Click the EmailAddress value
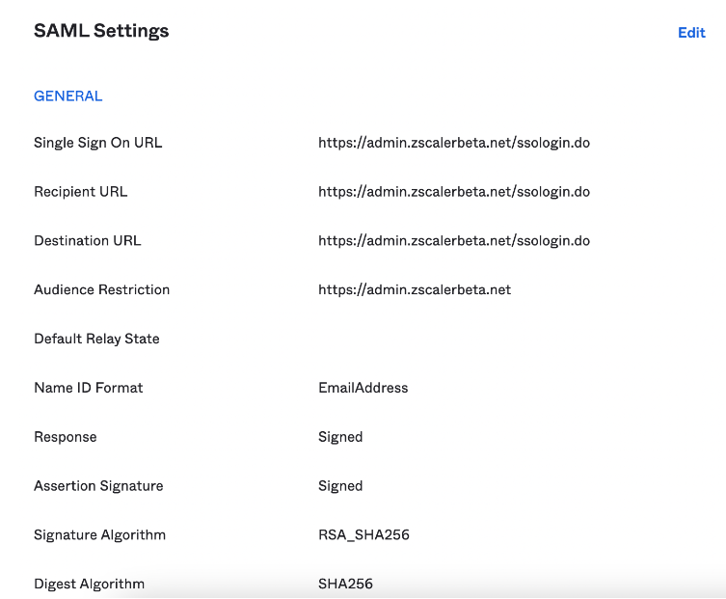The width and height of the screenshot is (726, 599). pyautogui.click(x=363, y=388)
